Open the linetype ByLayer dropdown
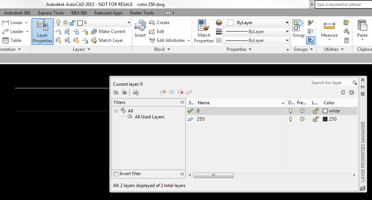This screenshot has height=200, width=372. (x=287, y=40)
